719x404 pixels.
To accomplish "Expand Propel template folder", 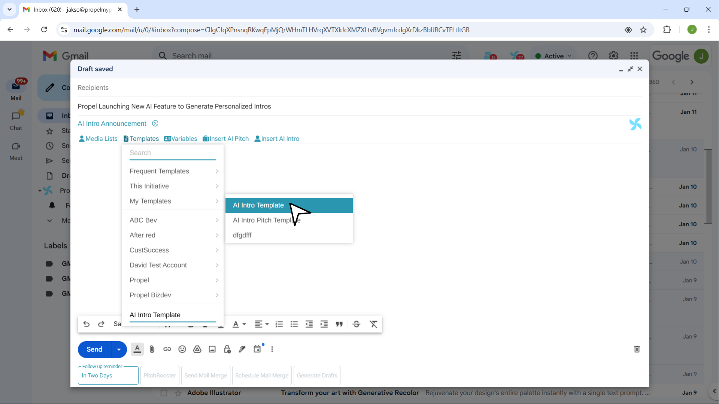I will (x=173, y=280).
